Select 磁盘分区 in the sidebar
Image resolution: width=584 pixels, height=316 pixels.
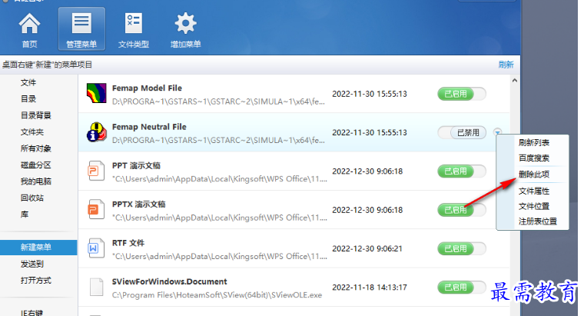coord(36,165)
